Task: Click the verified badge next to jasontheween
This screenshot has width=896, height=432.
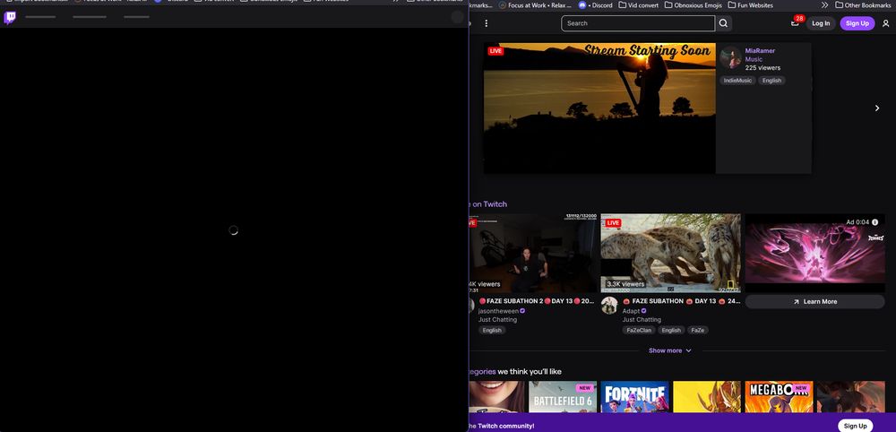Action: tap(522, 311)
